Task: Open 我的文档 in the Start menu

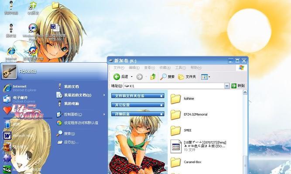Action: tap(68, 87)
